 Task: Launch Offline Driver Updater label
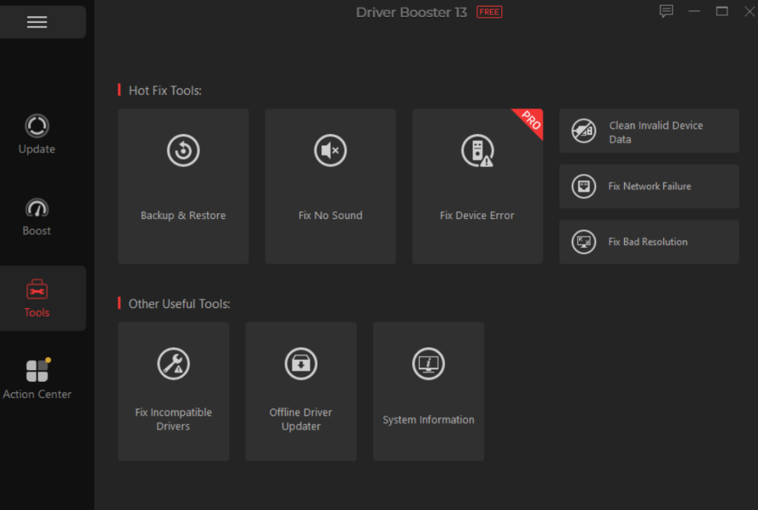[301, 419]
